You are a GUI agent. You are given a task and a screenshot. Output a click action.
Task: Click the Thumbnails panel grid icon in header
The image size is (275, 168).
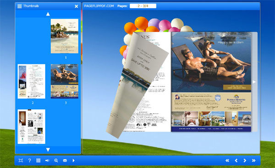19,6
